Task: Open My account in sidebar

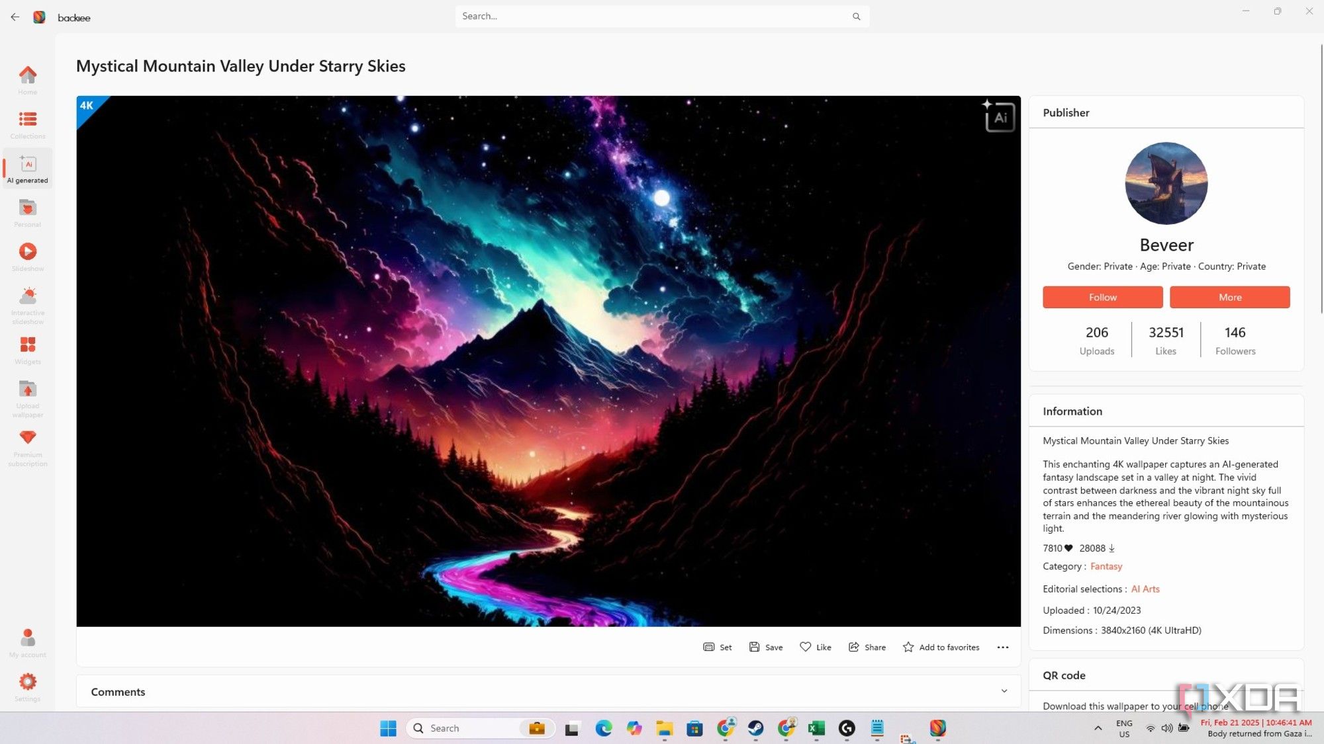Action: click(28, 643)
